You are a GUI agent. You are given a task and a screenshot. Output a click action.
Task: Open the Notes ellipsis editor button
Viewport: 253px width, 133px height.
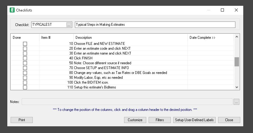click(236, 102)
